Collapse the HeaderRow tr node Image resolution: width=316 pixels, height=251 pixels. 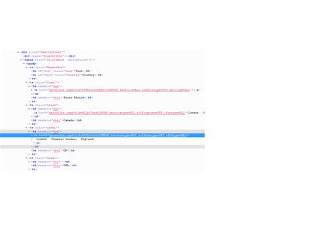27,67
